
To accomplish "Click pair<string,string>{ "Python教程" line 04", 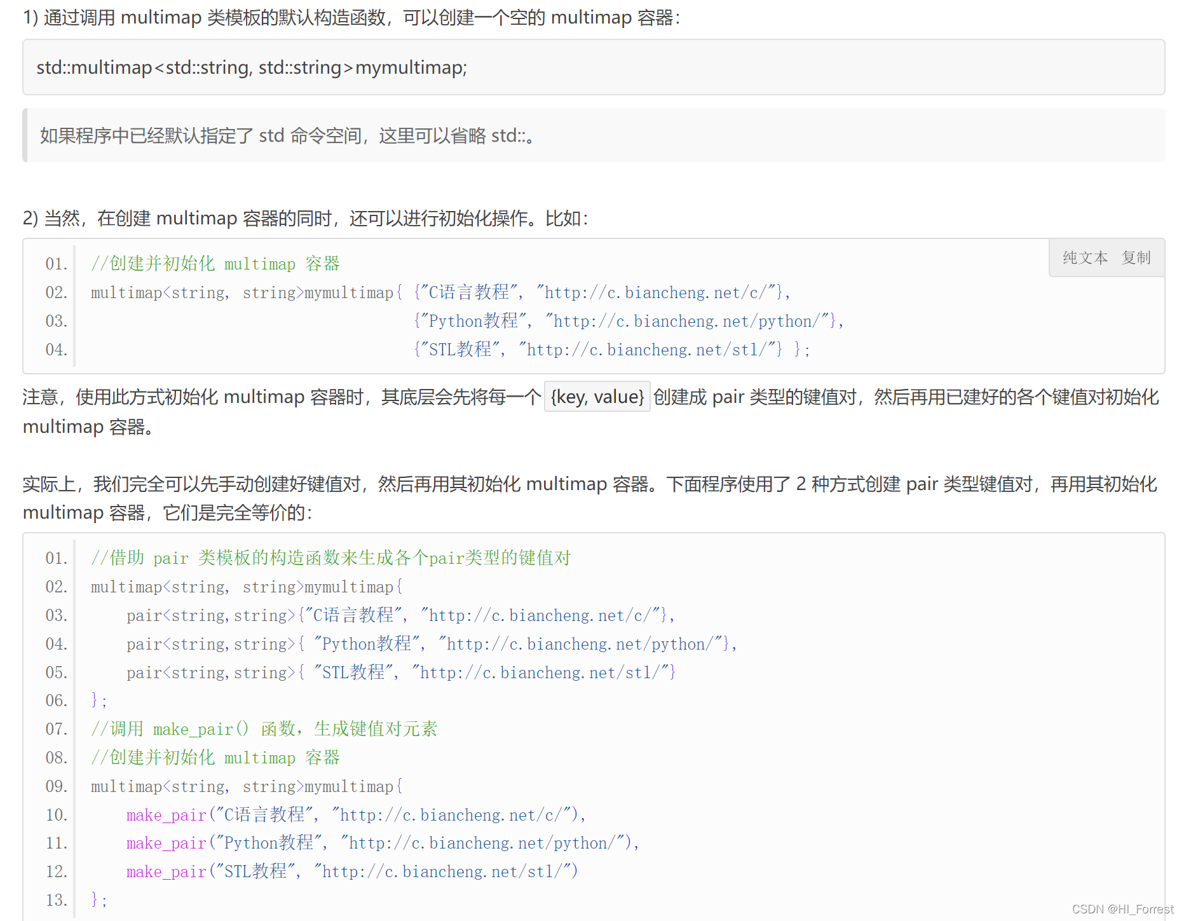I will (x=432, y=644).
